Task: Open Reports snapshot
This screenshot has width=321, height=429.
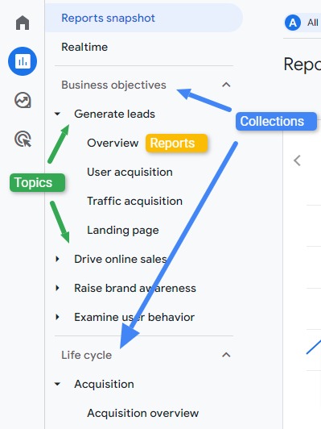Action: (144, 18)
